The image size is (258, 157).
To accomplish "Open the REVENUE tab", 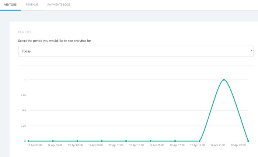I will [32, 5].
